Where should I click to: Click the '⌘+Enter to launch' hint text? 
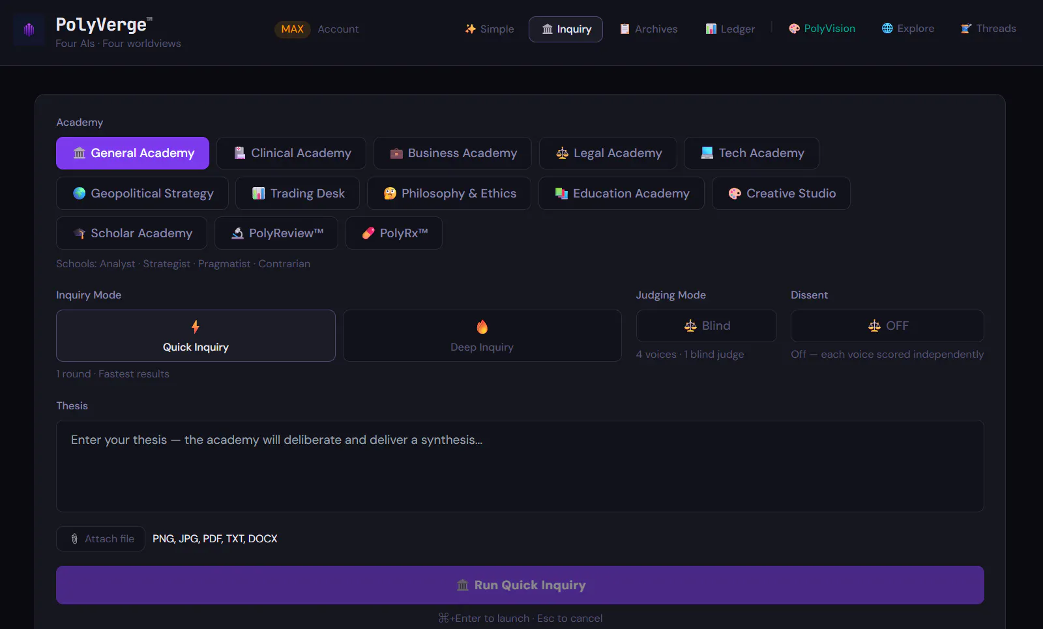tap(484, 619)
